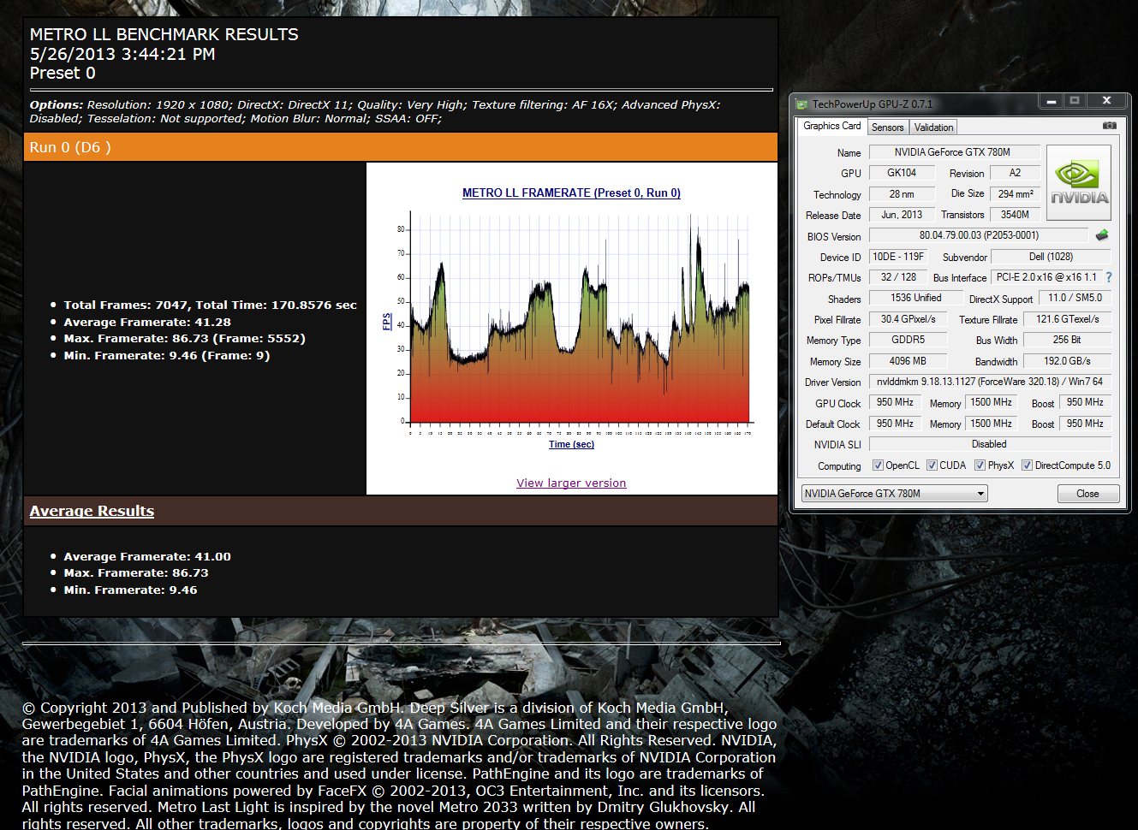Click the 'Average Framerate: 41.28' line
Viewport: 1138px width, 830px height.
pos(147,323)
